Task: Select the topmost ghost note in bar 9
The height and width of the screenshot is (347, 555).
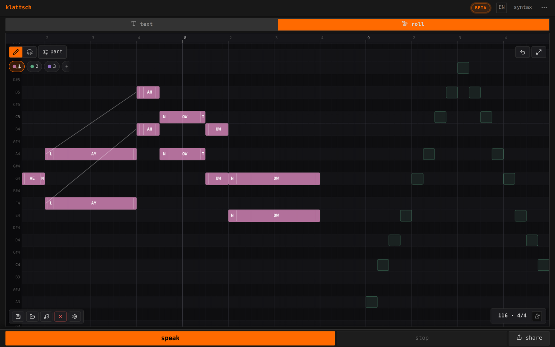Action: [463, 68]
